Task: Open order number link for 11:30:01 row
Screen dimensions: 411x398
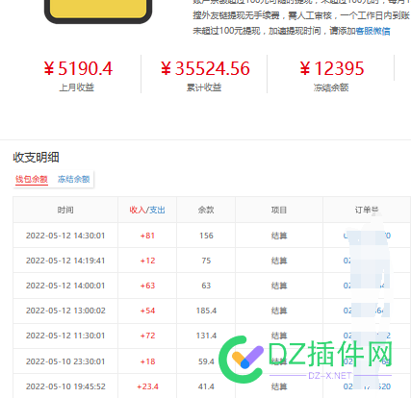Action: coord(367,336)
